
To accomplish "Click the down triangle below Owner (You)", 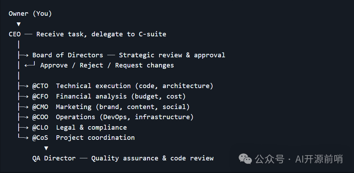I will click(19, 24).
